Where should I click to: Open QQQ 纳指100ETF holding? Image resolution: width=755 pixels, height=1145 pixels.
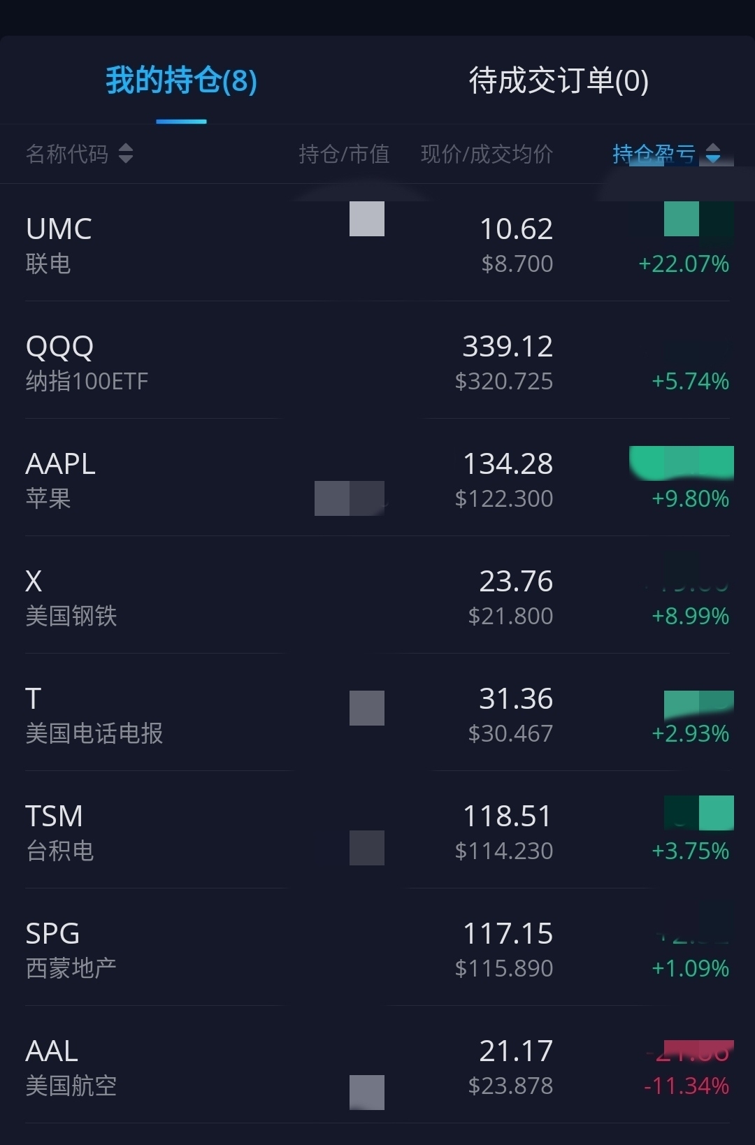coord(87,362)
